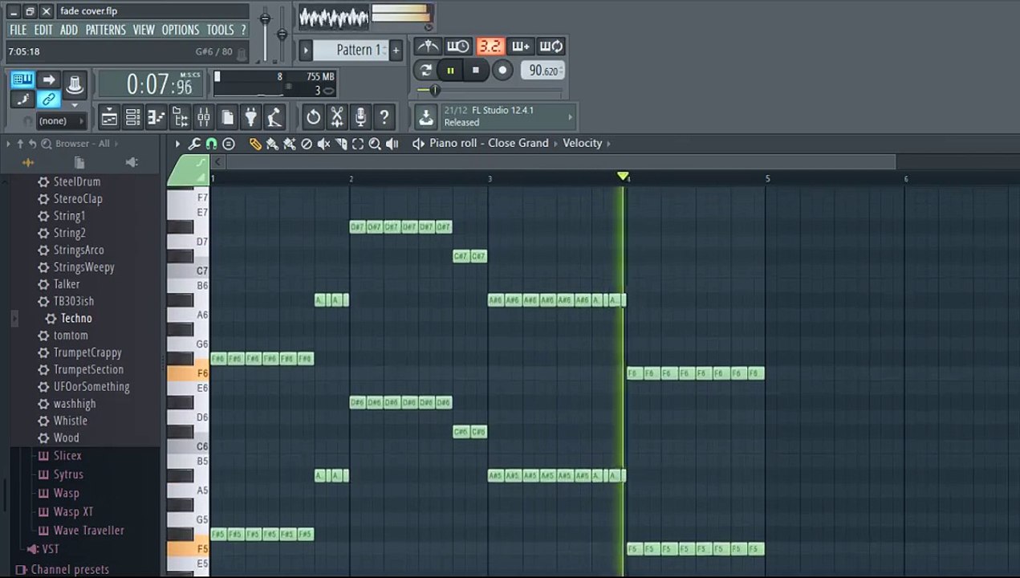The height and width of the screenshot is (578, 1020).
Task: Open the document-shaped project info icon
Action: [228, 117]
